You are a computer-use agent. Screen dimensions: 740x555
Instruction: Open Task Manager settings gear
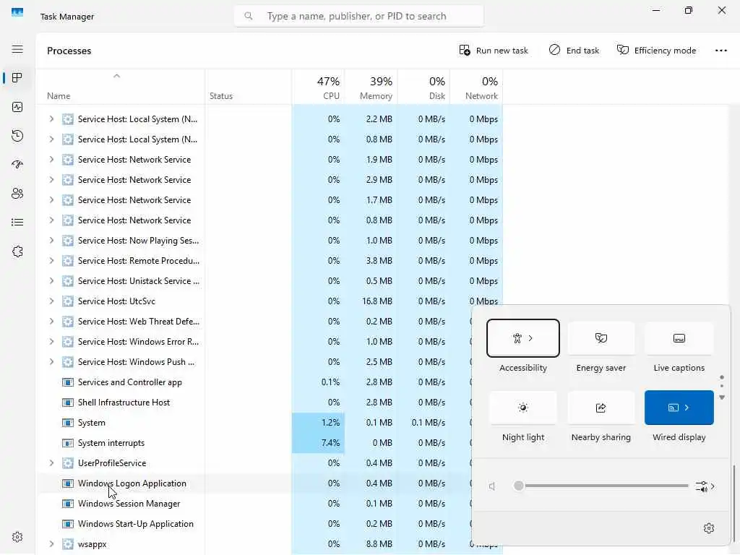coord(17,537)
